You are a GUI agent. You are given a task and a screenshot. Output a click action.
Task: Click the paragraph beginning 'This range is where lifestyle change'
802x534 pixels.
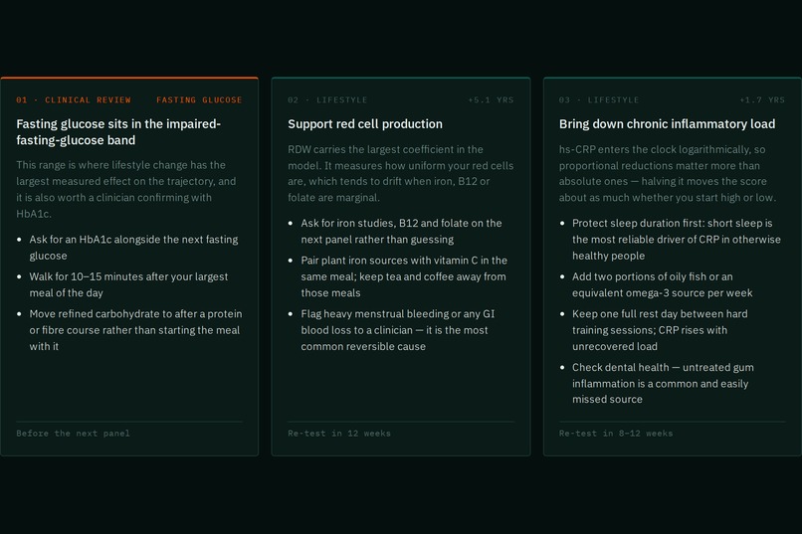(126, 189)
